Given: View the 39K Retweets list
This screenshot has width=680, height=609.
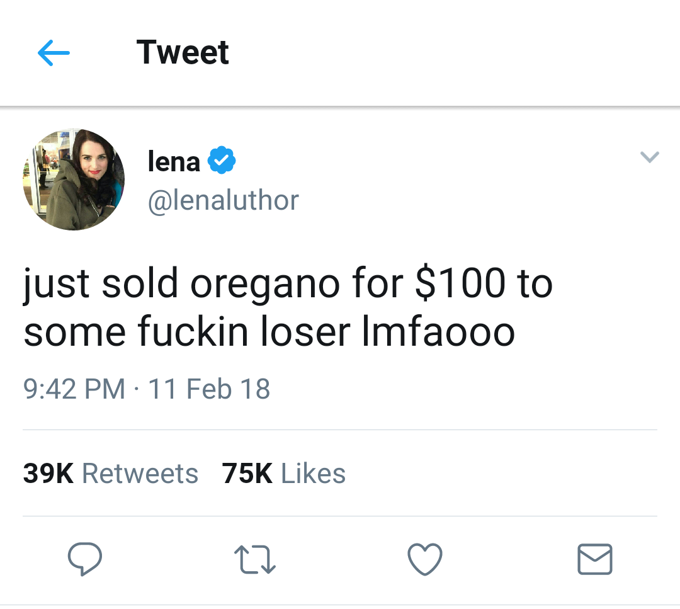Looking at the screenshot, I should click(111, 474).
